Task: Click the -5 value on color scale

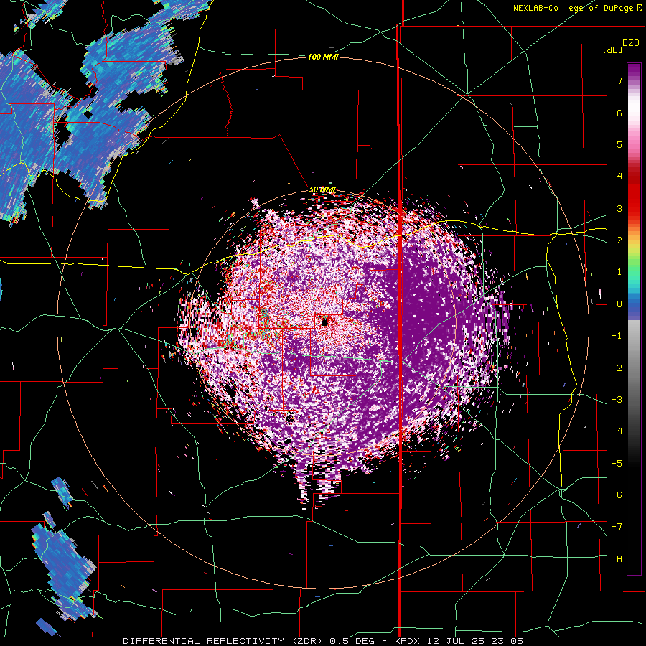Action: click(617, 464)
